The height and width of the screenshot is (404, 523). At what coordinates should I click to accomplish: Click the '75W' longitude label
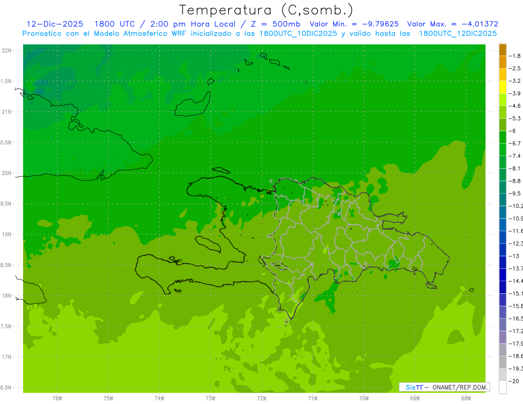coord(109,398)
